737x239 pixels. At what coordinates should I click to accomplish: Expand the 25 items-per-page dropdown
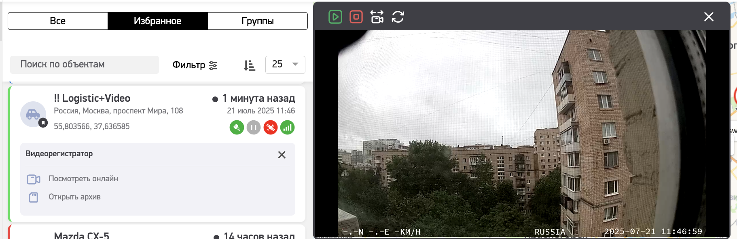tap(285, 65)
